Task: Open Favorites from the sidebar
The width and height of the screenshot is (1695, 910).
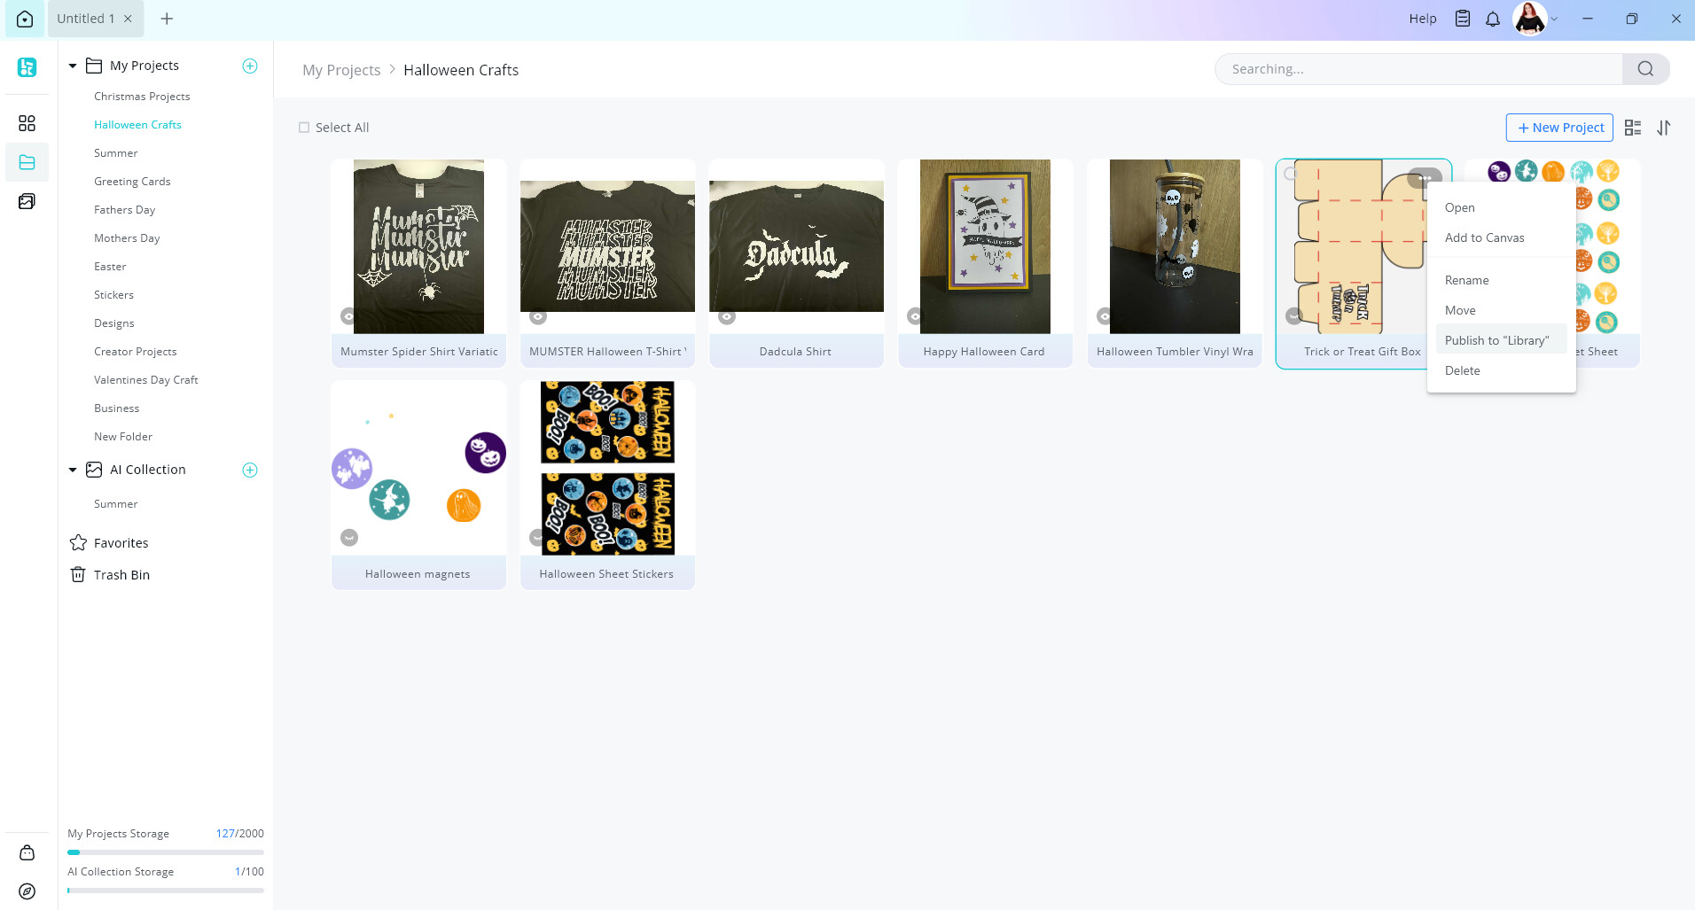Action: [x=121, y=543]
